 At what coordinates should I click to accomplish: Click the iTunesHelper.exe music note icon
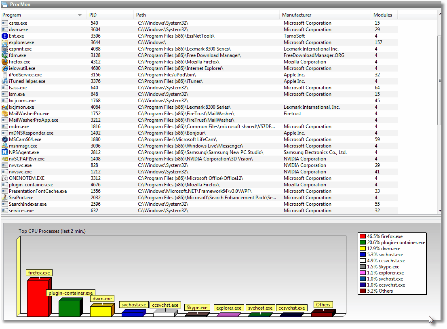click(x=4, y=81)
